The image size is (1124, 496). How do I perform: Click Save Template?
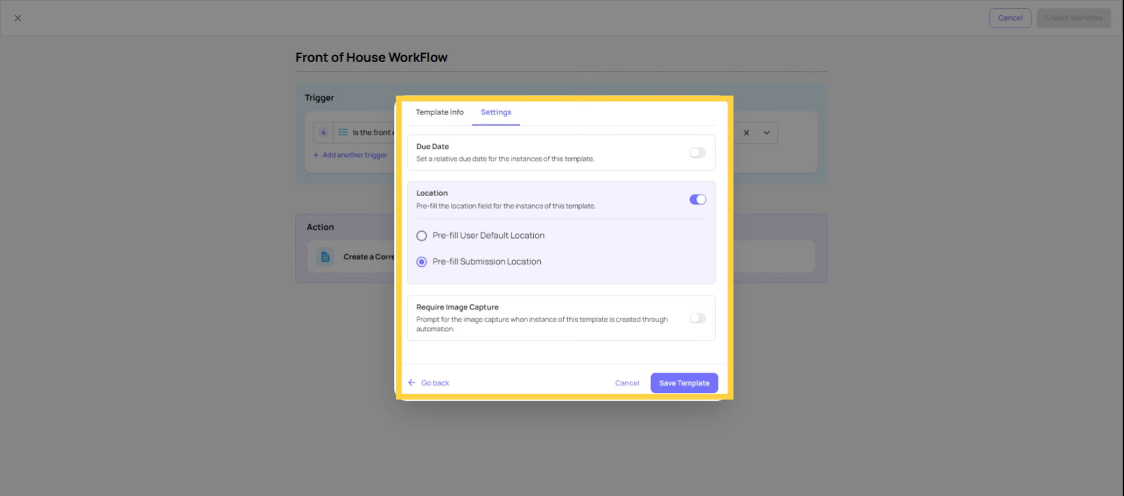684,383
